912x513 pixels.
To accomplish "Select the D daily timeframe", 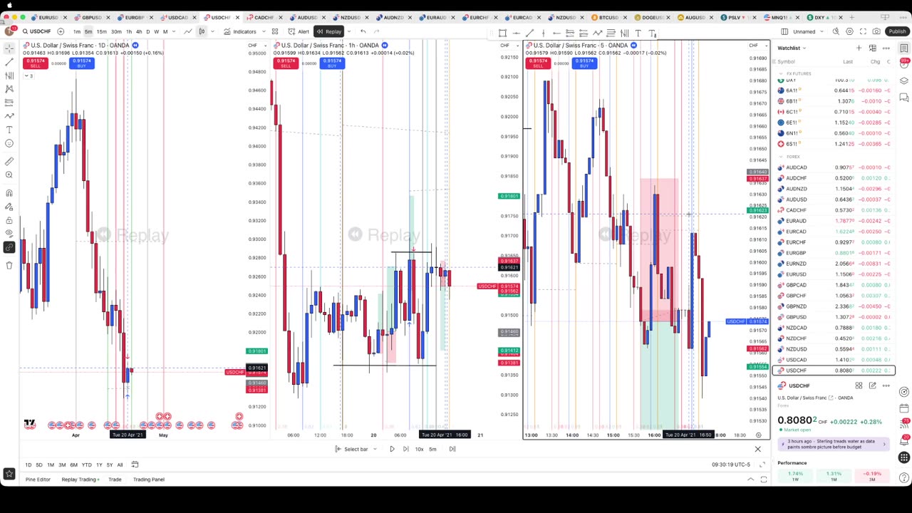I will click(x=147, y=31).
